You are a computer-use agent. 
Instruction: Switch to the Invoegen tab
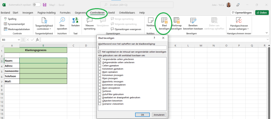pos(28,13)
